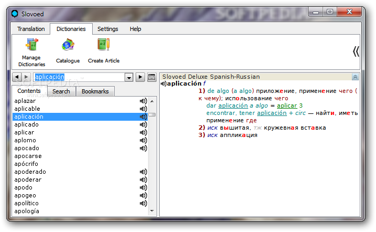Image resolution: width=376 pixels, height=232 pixels.
Task: Open the Settings tab
Action: tap(108, 29)
